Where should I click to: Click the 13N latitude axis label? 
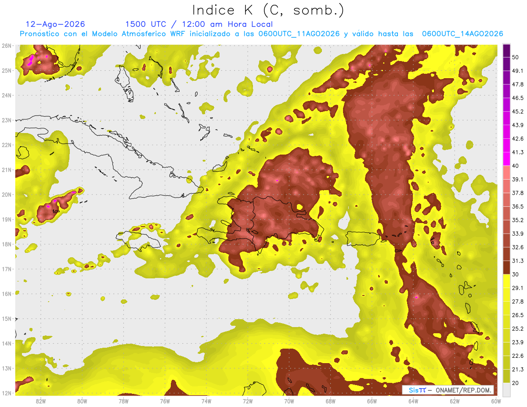tap(6, 368)
